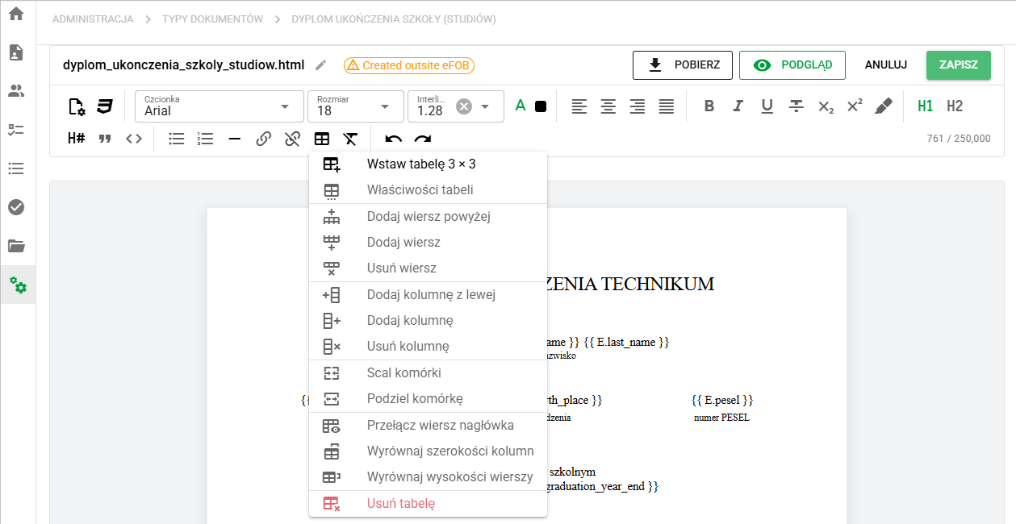
Task: Toggle strikethrough formatting
Action: tap(796, 106)
